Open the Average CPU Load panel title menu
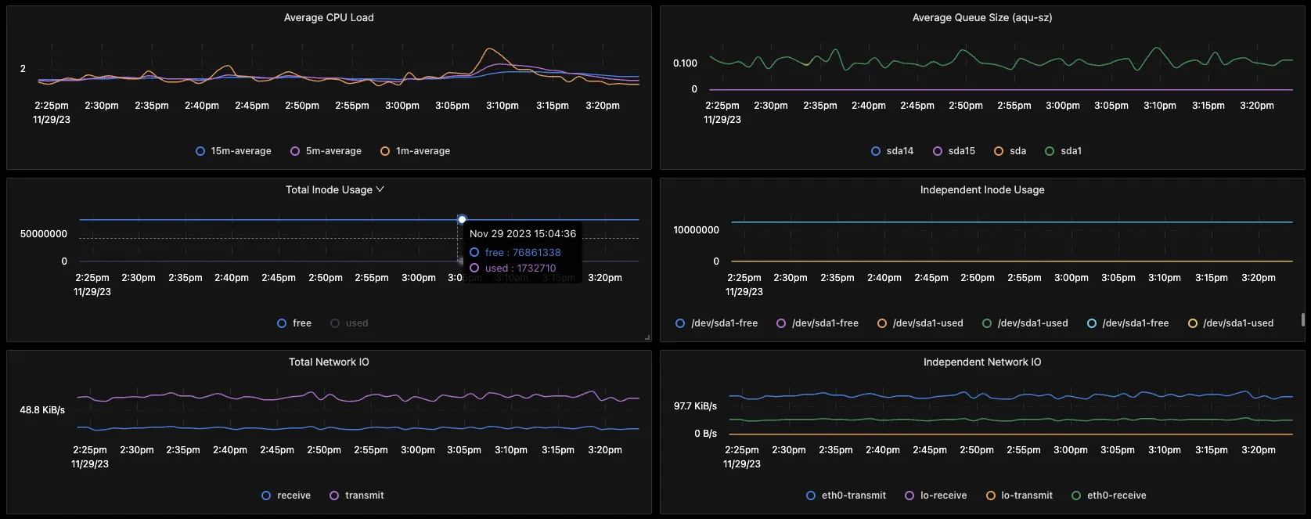This screenshot has height=519, width=1311. point(329,17)
